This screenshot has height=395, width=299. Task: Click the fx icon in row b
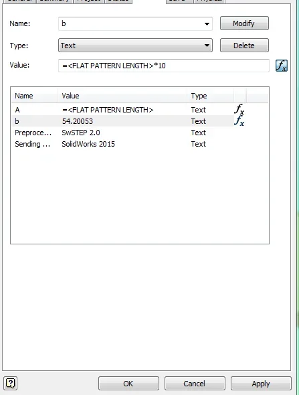239,121
